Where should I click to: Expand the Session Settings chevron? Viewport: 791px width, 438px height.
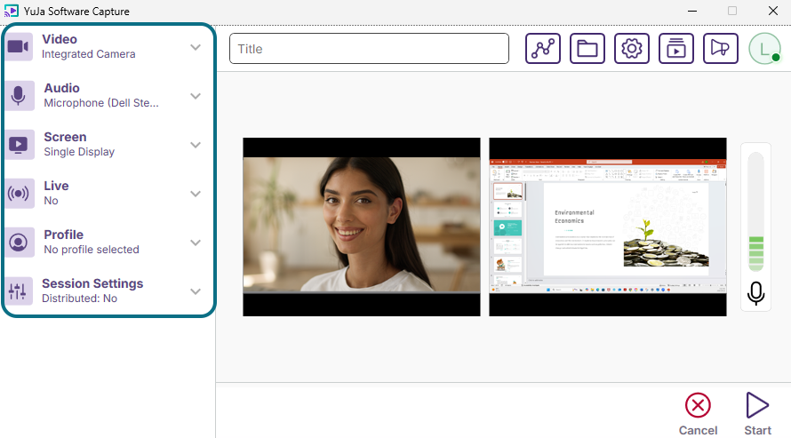pos(196,291)
